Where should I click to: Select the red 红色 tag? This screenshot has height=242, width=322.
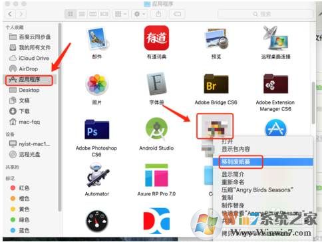[x=20, y=188]
